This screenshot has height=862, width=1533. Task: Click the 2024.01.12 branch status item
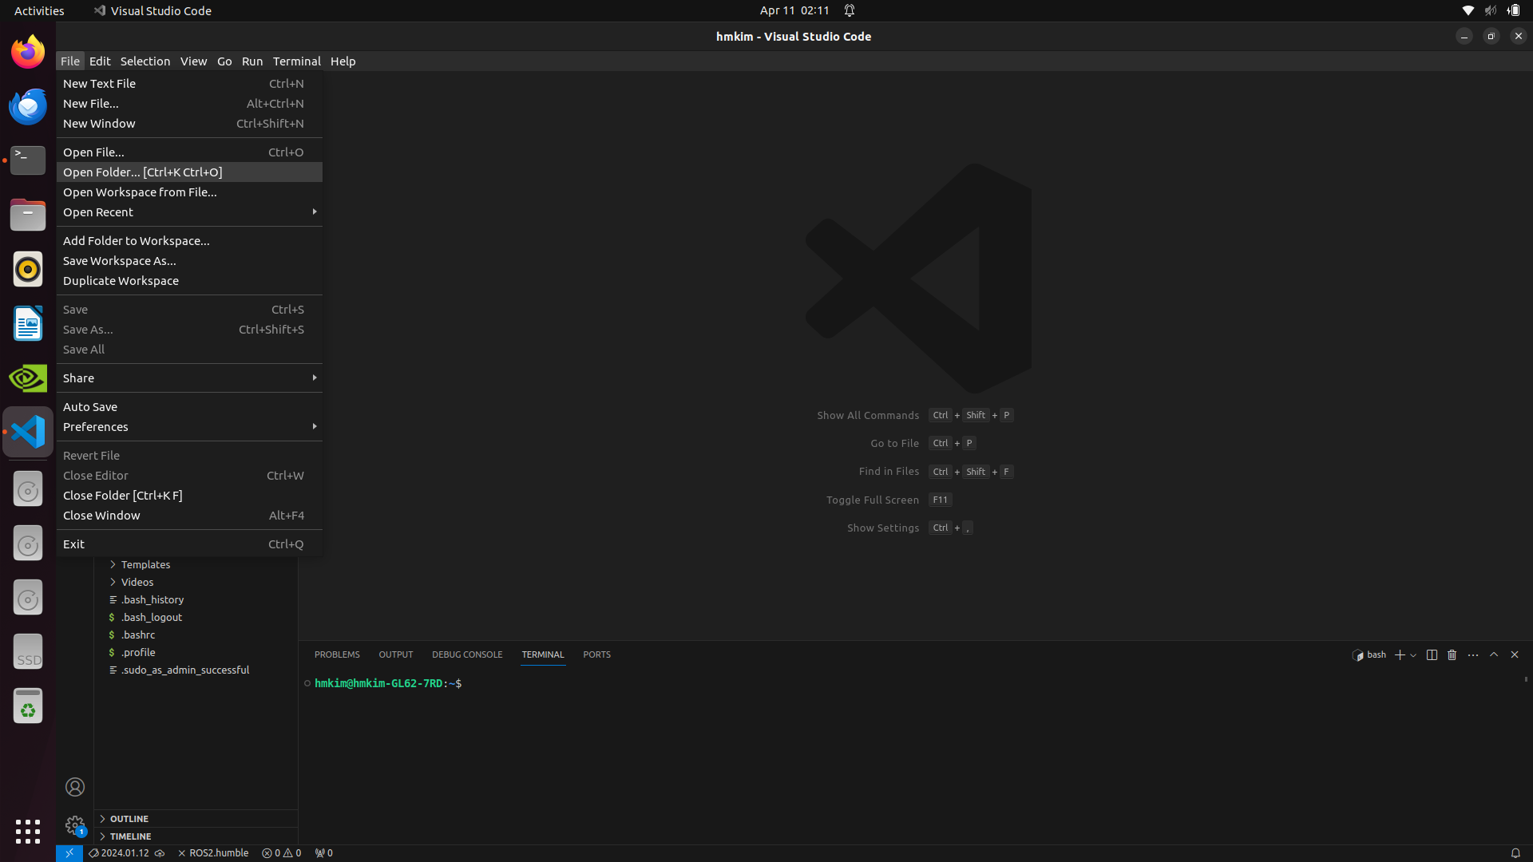pos(126,853)
